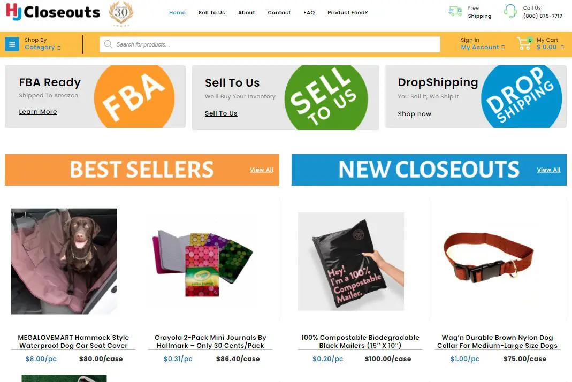Viewport: 572px width, 382px height.
Task: Click the search magnifier icon
Action: point(108,44)
